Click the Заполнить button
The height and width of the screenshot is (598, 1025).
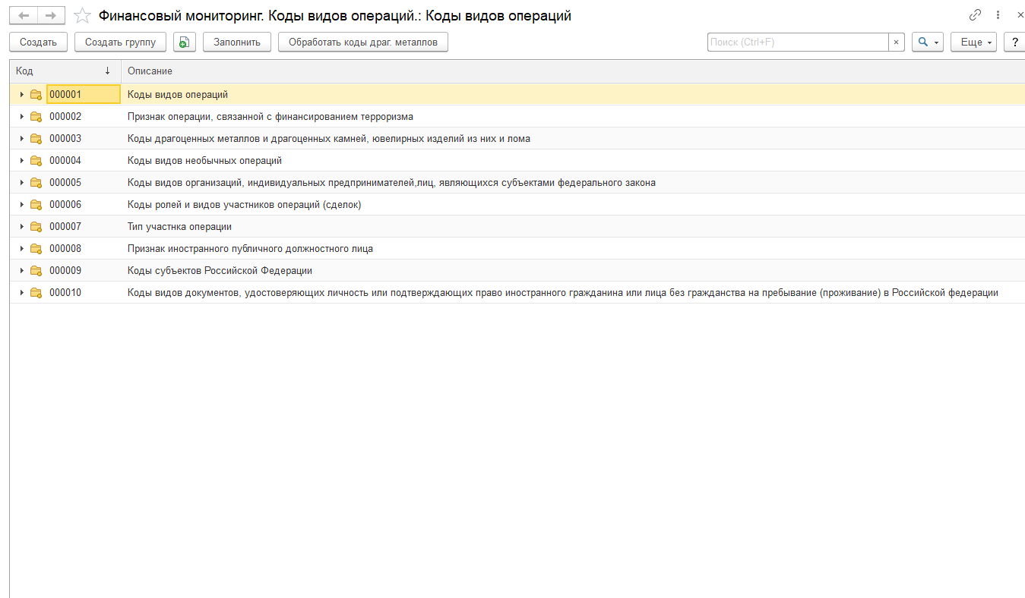click(237, 42)
